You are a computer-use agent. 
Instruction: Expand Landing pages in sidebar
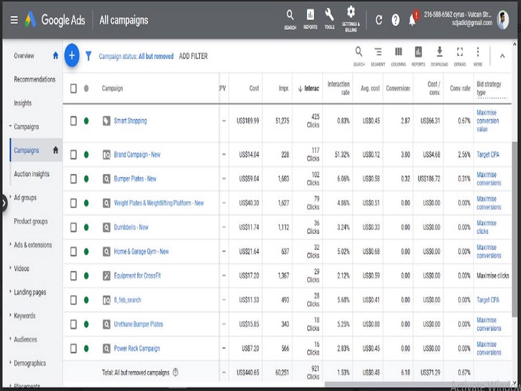click(10, 291)
